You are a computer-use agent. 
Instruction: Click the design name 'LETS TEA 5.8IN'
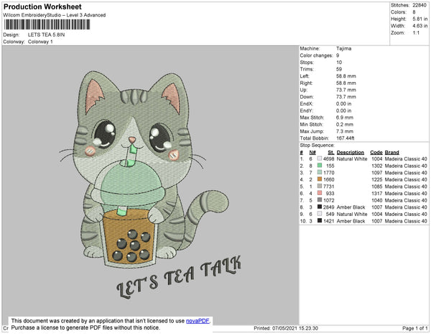(x=46, y=35)
